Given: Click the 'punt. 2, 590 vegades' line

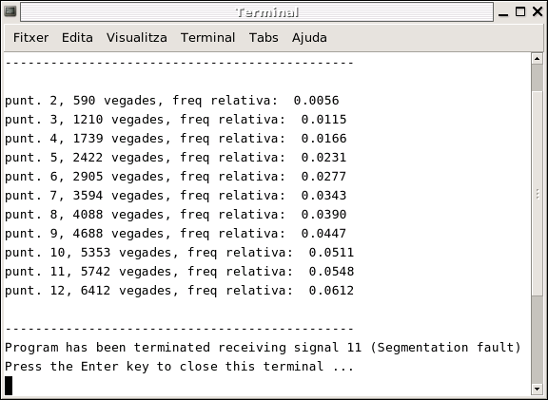Looking at the screenshot, I should [x=171, y=101].
